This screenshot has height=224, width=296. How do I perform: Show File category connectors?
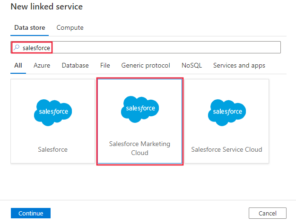[105, 65]
